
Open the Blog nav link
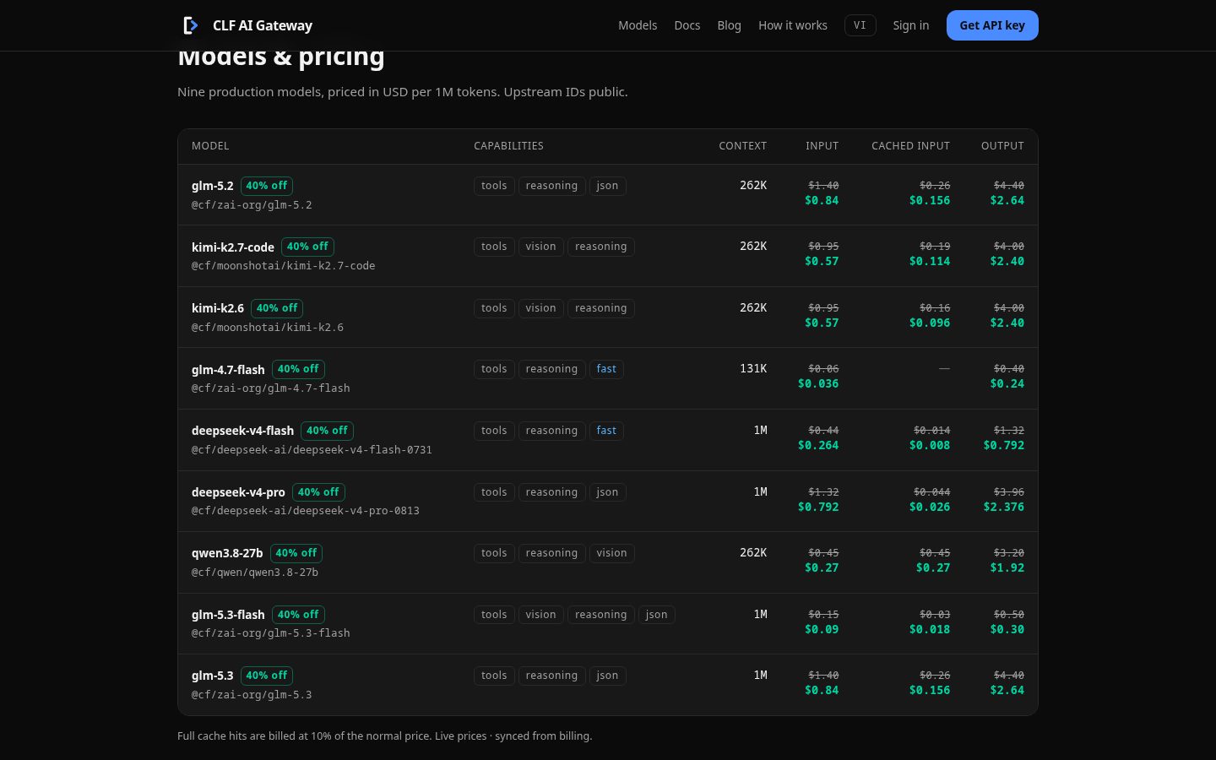click(730, 25)
